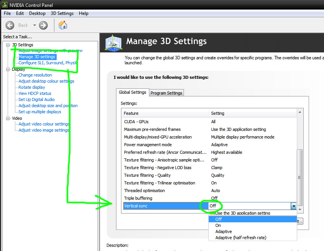Open Adjust video image settings
This screenshot has width=324, height=251.
point(44,130)
